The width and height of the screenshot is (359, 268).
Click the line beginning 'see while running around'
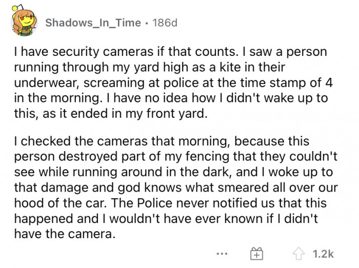173,172
